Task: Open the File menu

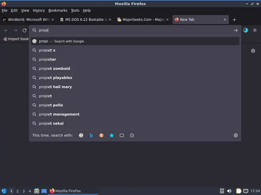Action: pyautogui.click(x=5, y=10)
